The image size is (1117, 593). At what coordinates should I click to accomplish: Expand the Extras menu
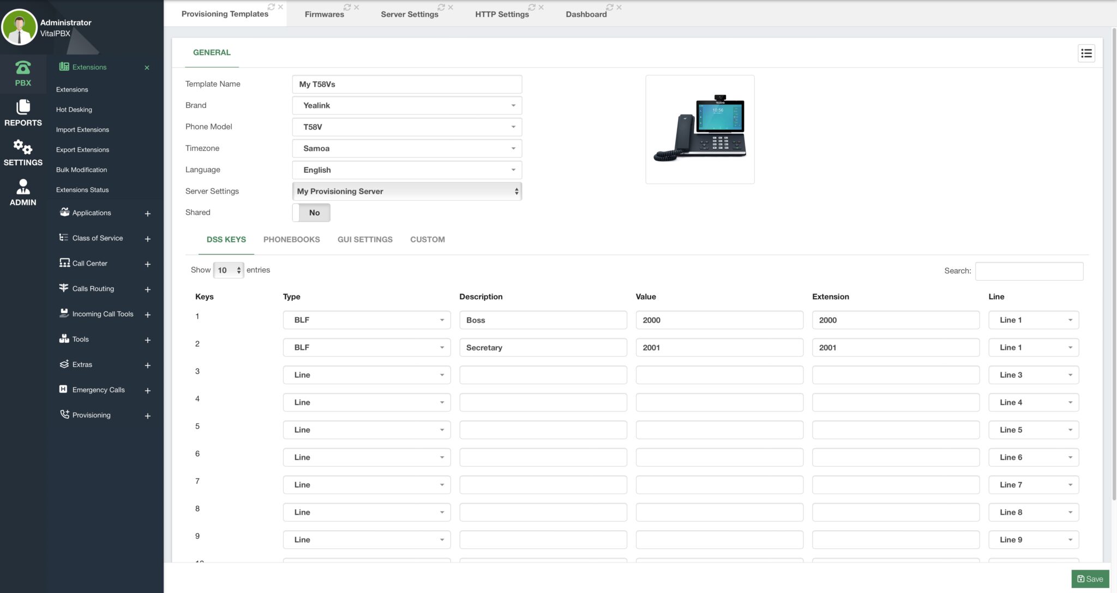tap(147, 365)
